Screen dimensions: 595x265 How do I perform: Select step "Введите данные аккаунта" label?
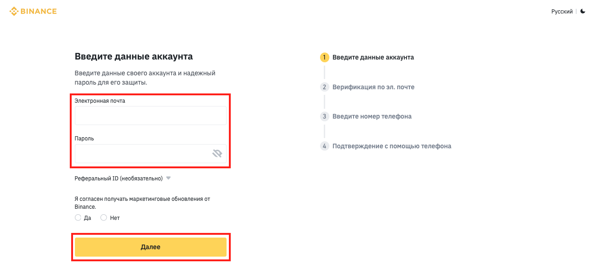point(373,58)
